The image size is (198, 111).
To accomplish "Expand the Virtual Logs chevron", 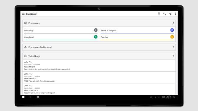I will (174, 56).
